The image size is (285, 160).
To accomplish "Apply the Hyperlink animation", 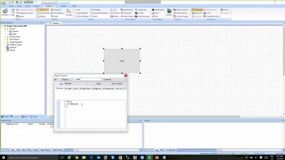I will point(197,13).
